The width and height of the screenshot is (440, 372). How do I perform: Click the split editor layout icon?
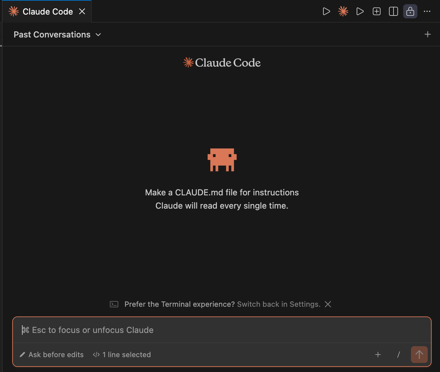coord(393,12)
